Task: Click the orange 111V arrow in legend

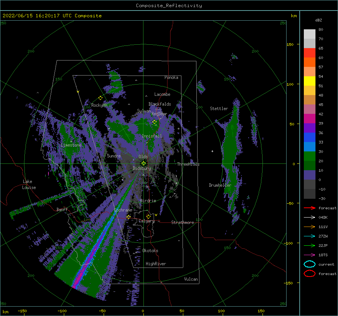Action: (x=309, y=227)
